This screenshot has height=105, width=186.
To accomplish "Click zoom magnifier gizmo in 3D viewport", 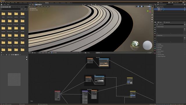I will [x=152, y=15].
